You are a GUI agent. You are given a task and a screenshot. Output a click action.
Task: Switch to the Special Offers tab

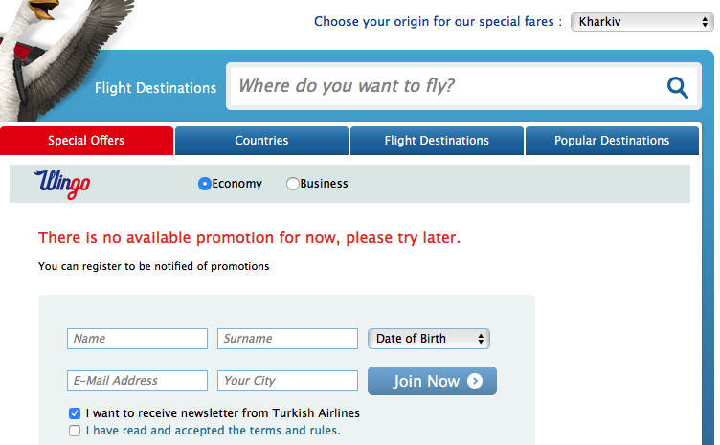click(86, 141)
